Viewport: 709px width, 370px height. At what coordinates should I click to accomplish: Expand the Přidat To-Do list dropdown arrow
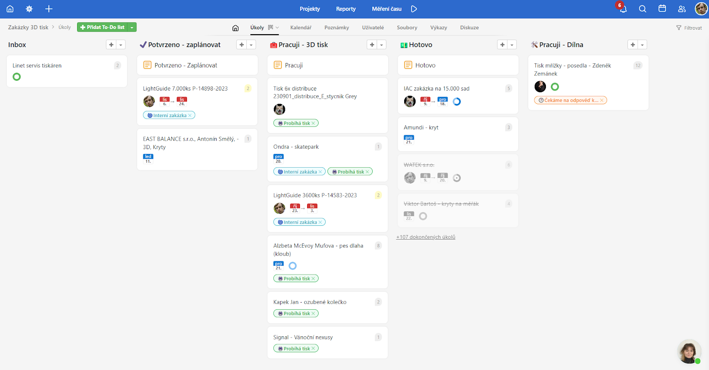[132, 28]
